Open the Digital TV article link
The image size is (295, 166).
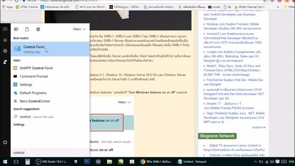[x=234, y=148]
